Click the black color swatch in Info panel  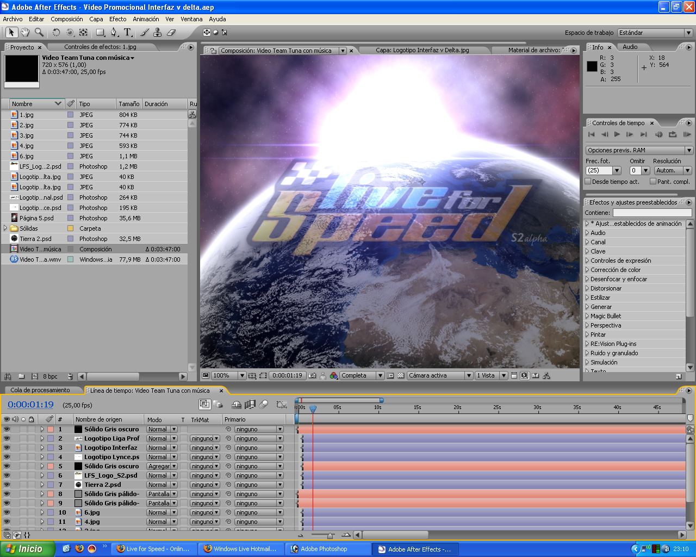[x=592, y=66]
